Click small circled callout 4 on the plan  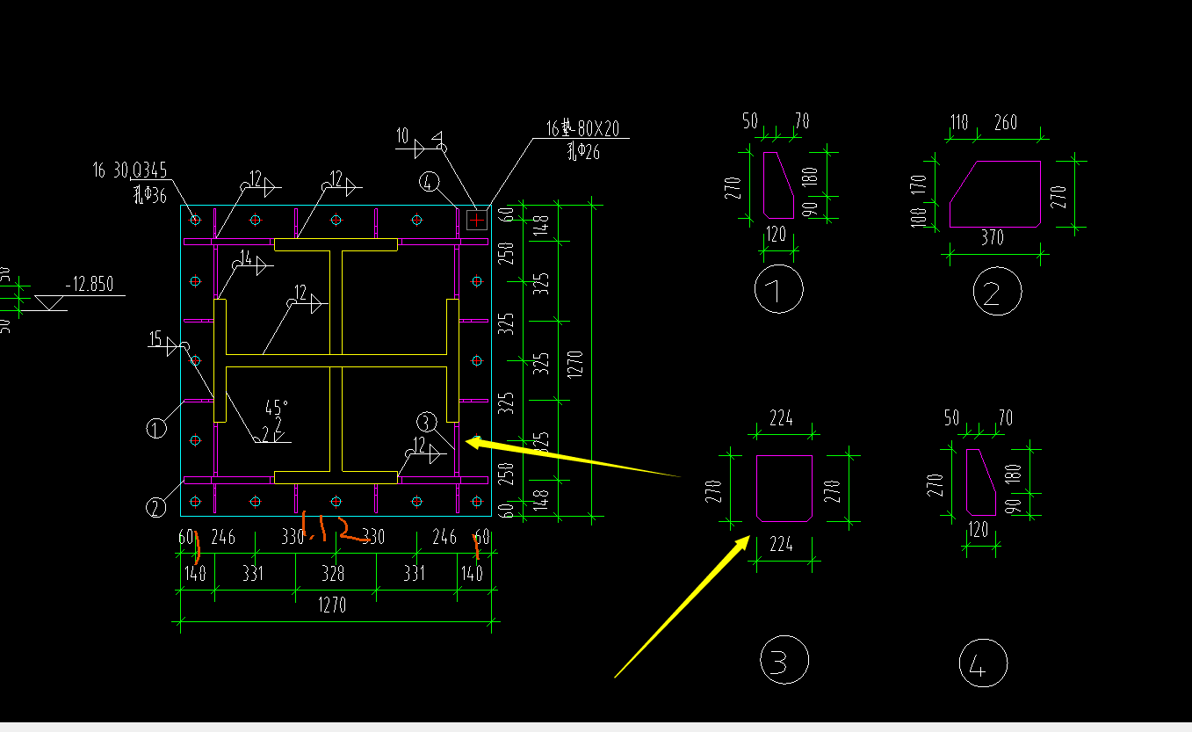428,183
